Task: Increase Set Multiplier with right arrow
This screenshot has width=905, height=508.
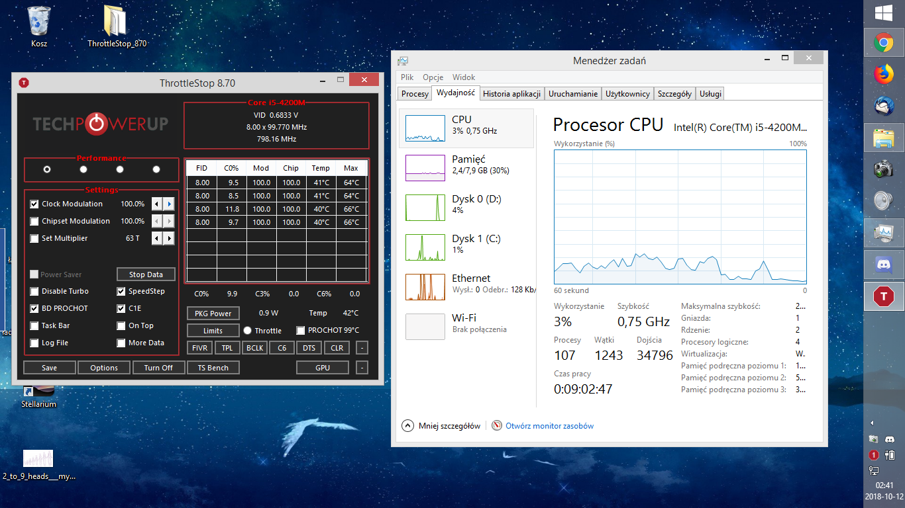Action: (169, 238)
